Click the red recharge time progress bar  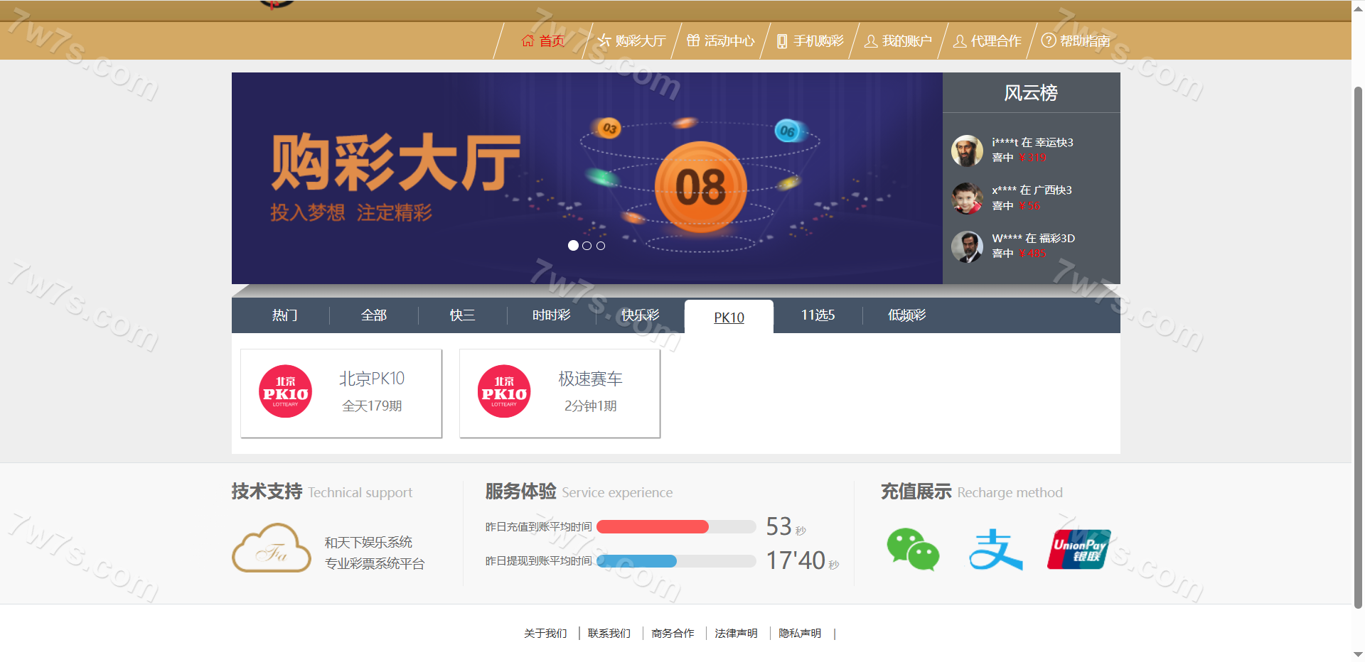click(x=653, y=527)
